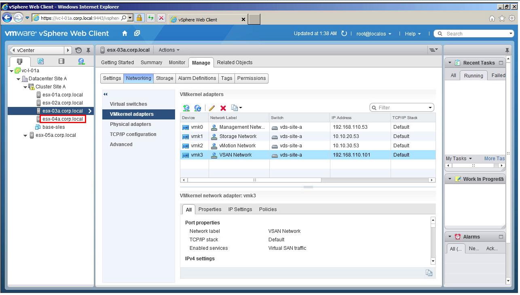Select the Storage sub-tab

165,78
